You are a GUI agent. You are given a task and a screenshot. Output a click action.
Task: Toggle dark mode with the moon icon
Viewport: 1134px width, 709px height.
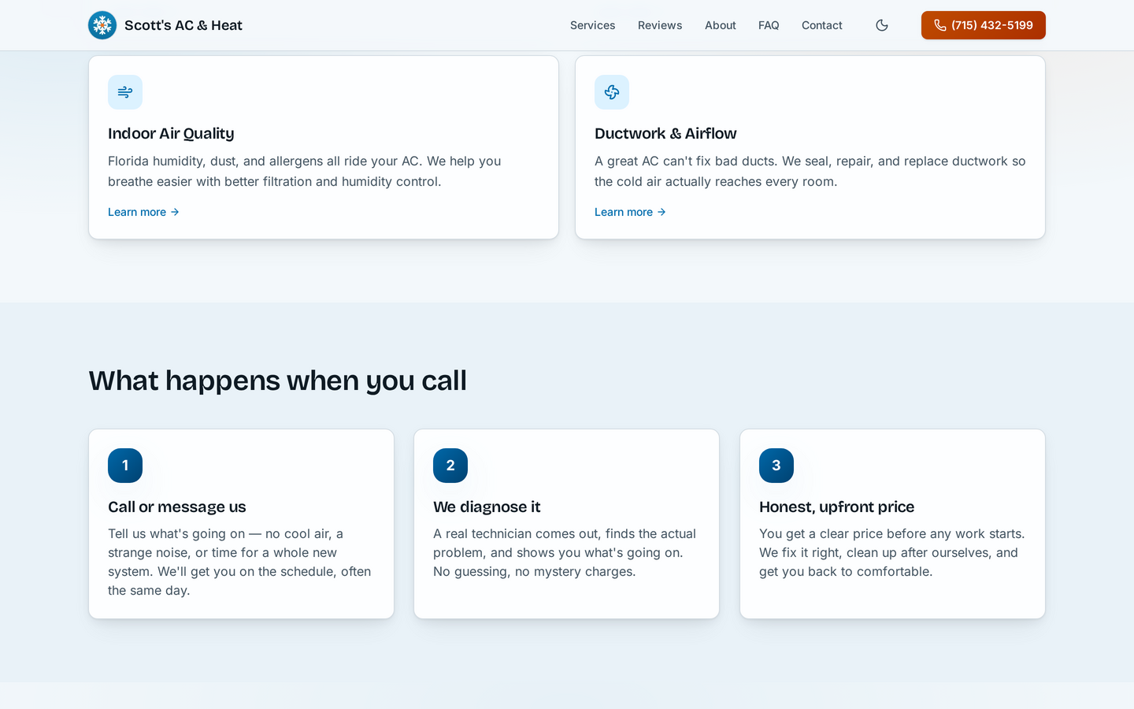882,25
